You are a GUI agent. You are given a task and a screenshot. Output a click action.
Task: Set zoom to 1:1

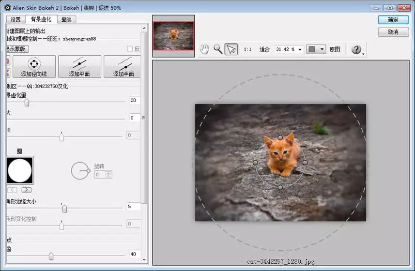tap(247, 49)
